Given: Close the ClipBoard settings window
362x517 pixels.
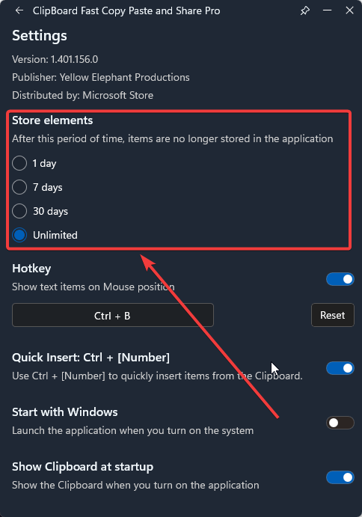Looking at the screenshot, I should tap(349, 10).
